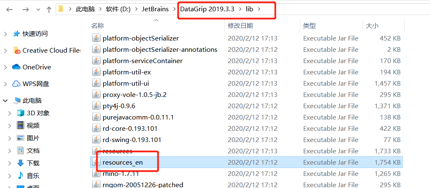
Task: Sort files by 大小 column
Action: point(372,26)
